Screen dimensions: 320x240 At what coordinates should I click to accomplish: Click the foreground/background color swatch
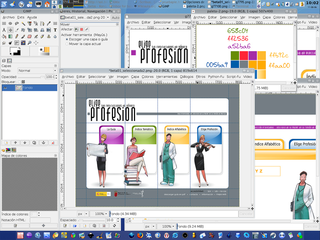[15, 51]
